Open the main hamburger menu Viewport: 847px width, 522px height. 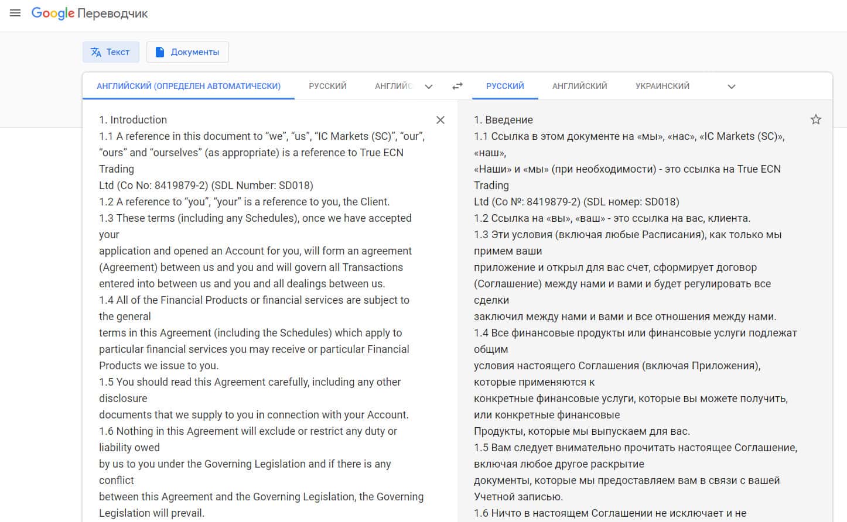(x=15, y=13)
